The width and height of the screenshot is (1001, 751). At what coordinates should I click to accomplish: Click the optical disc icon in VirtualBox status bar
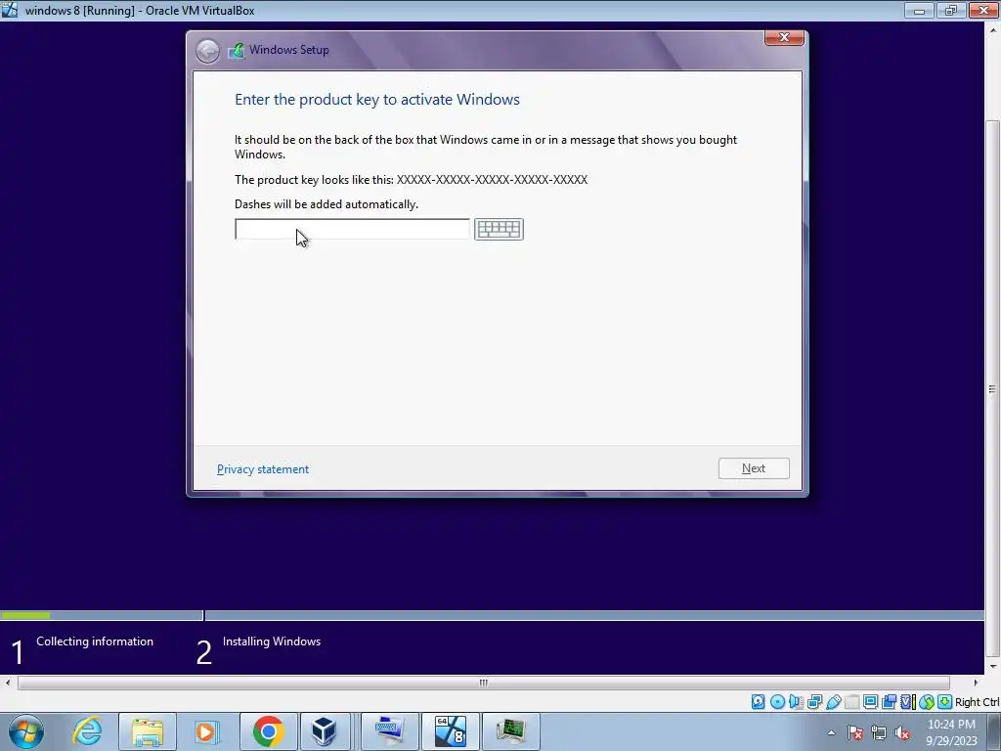[777, 702]
